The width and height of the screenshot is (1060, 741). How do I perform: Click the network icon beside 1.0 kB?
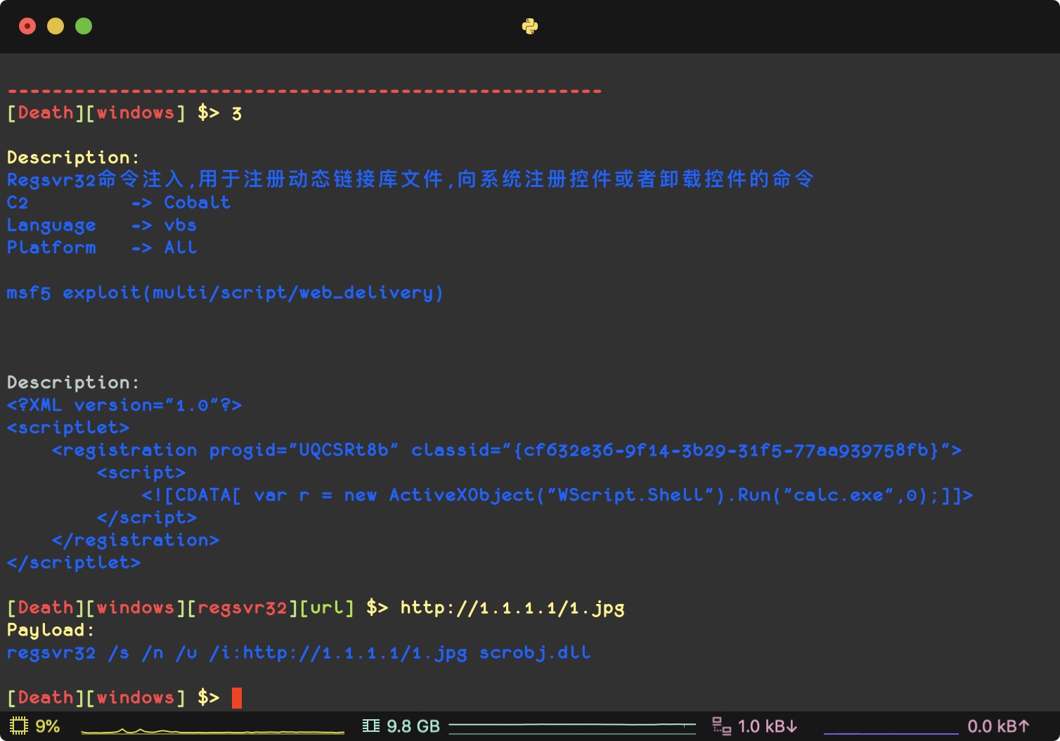tap(721, 726)
